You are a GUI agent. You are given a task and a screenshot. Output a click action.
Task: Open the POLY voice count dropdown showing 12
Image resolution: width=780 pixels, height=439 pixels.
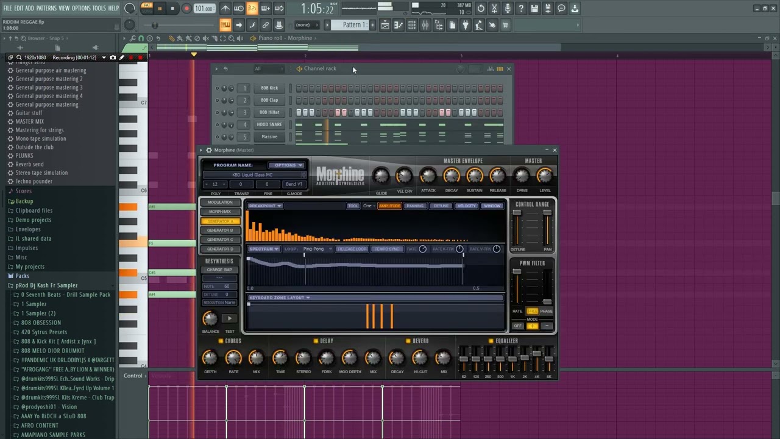click(x=215, y=184)
